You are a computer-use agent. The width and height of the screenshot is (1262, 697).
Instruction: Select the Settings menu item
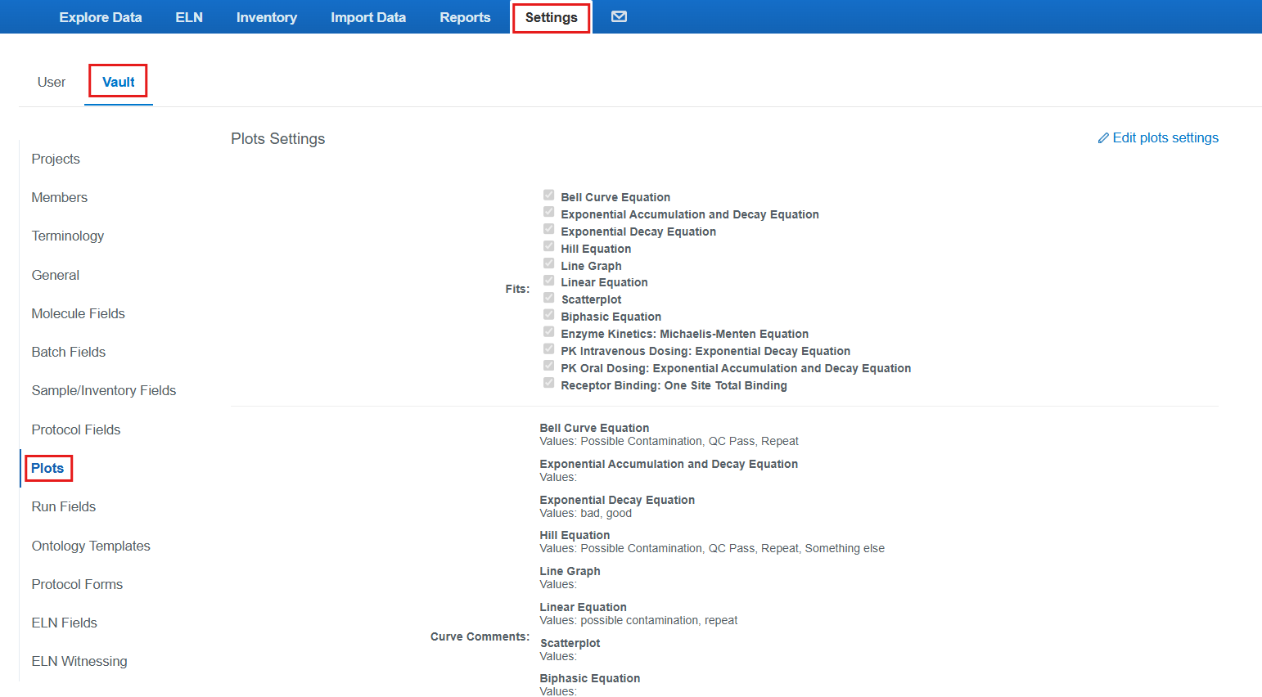coord(552,17)
